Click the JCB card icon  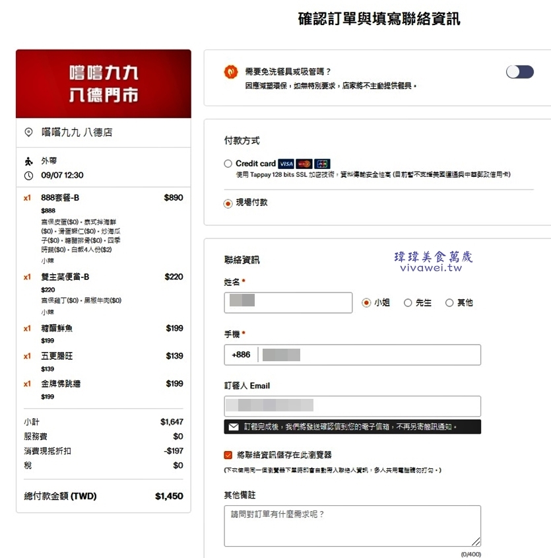coord(322,164)
